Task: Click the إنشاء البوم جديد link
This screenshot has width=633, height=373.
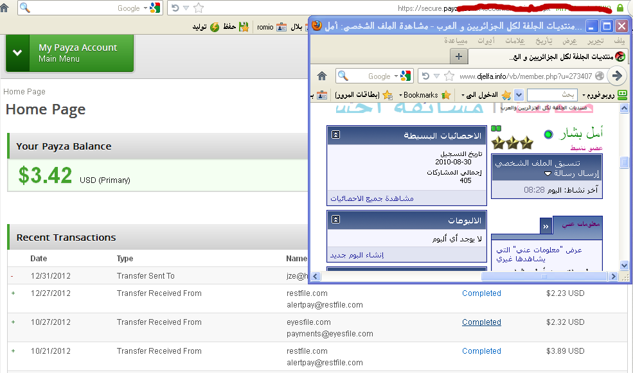Action: [x=357, y=255]
